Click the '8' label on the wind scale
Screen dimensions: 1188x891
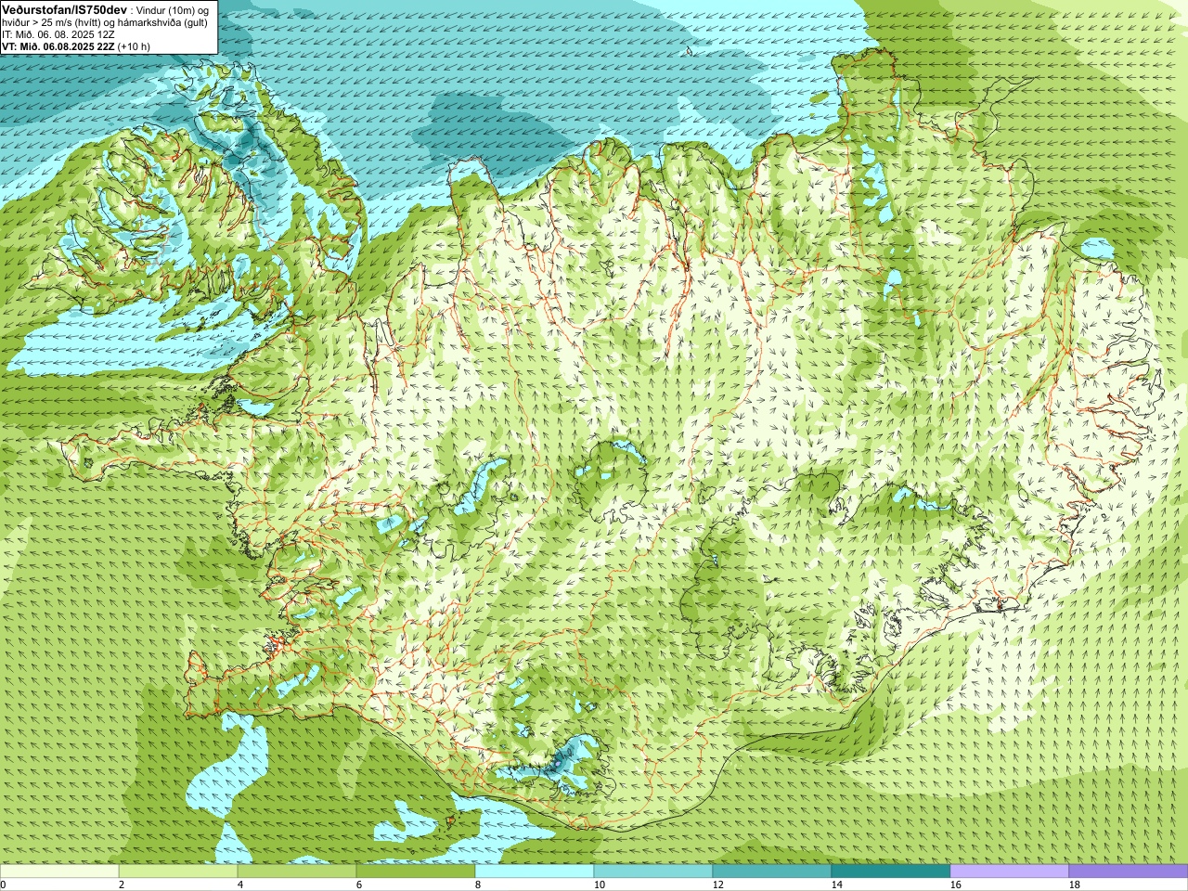[478, 885]
